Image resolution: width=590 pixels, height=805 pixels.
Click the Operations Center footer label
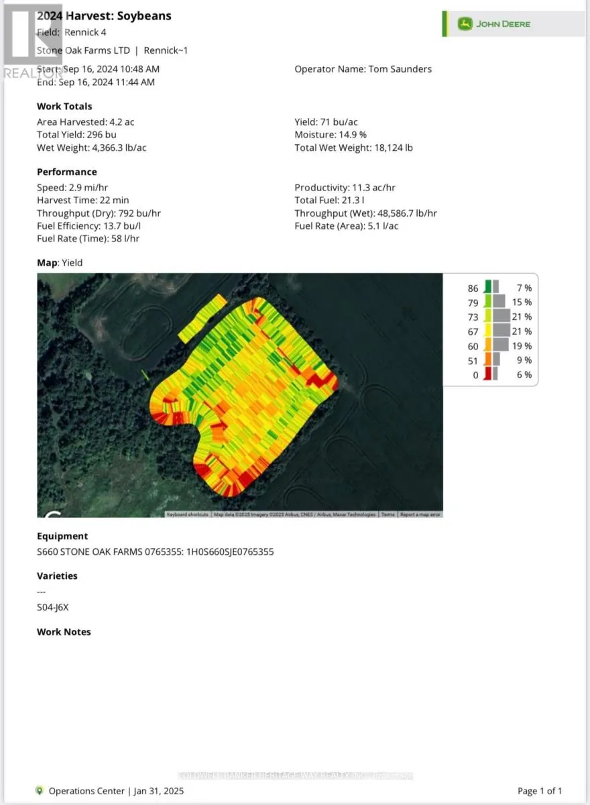pyautogui.click(x=86, y=790)
